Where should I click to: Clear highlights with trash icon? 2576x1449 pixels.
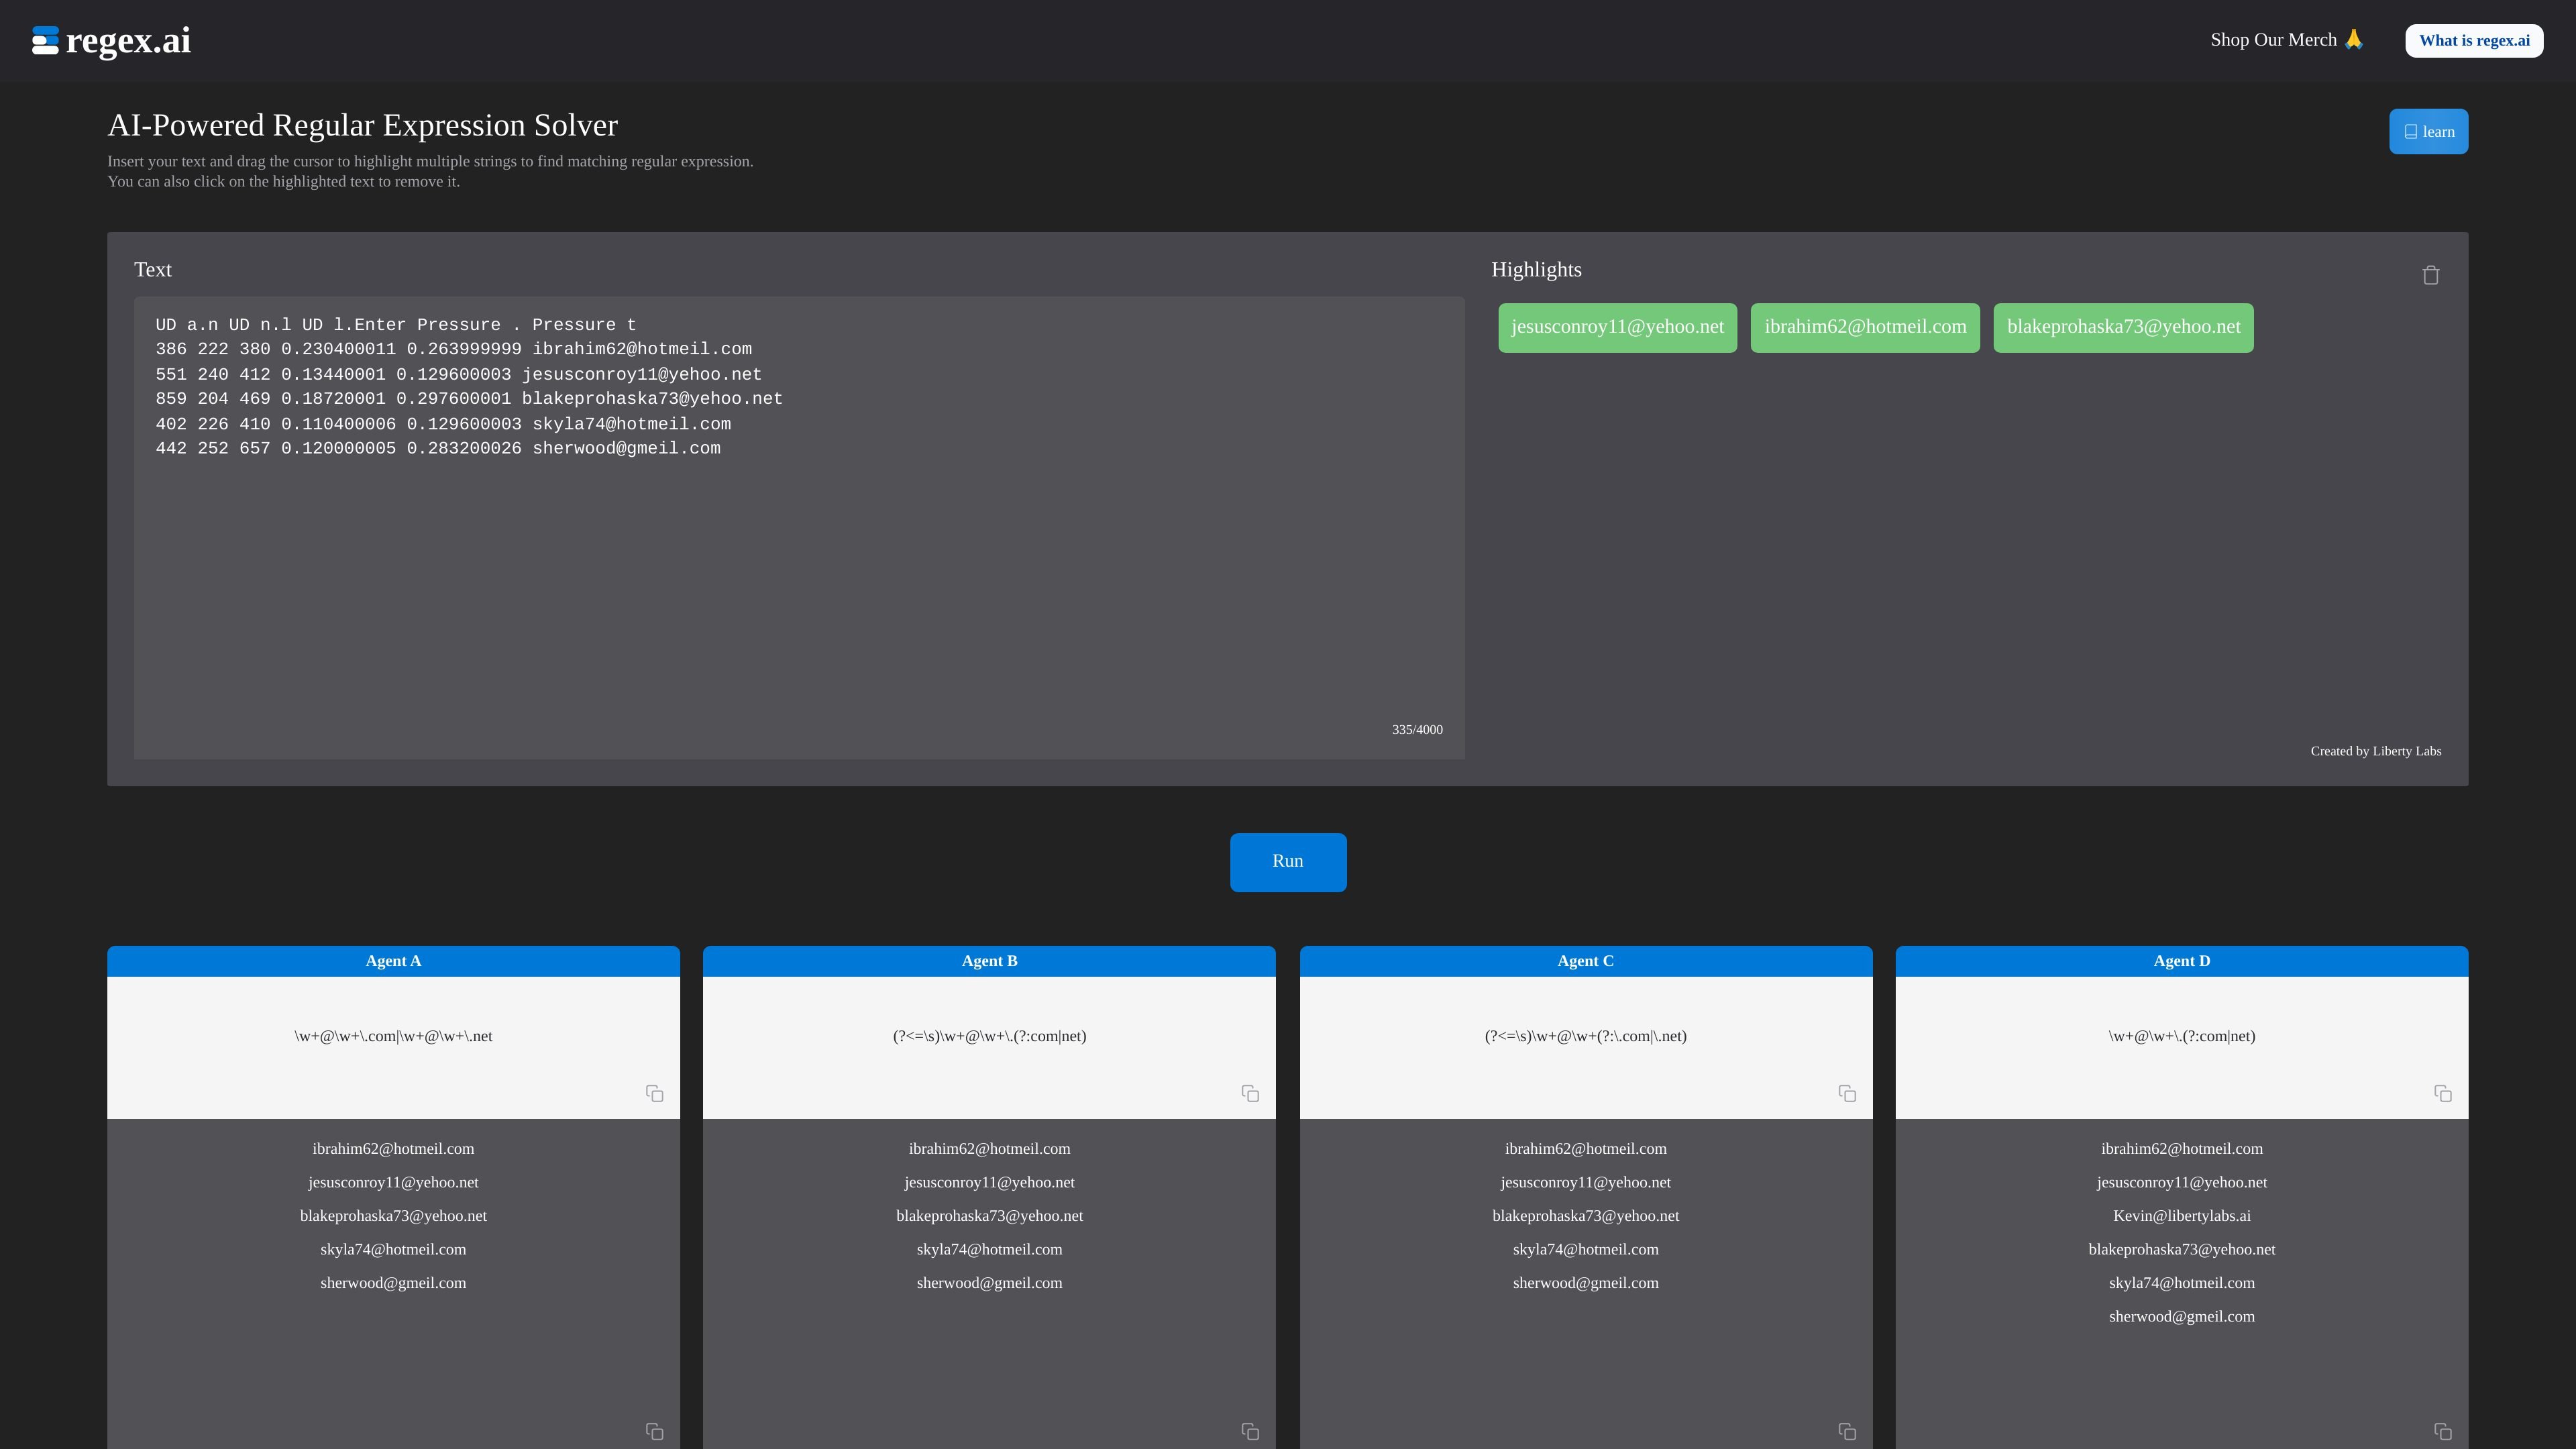2431,275
